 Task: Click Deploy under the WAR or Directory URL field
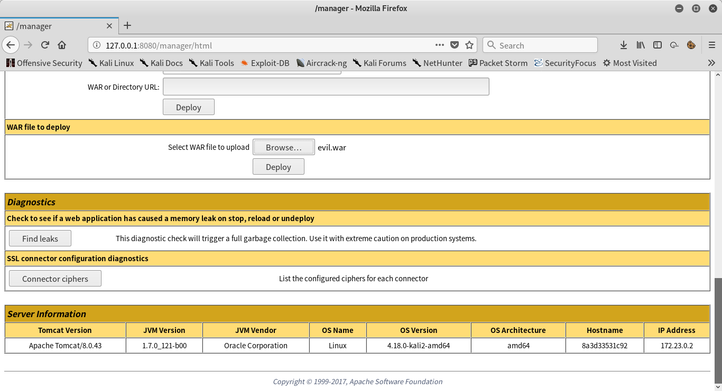pos(189,107)
